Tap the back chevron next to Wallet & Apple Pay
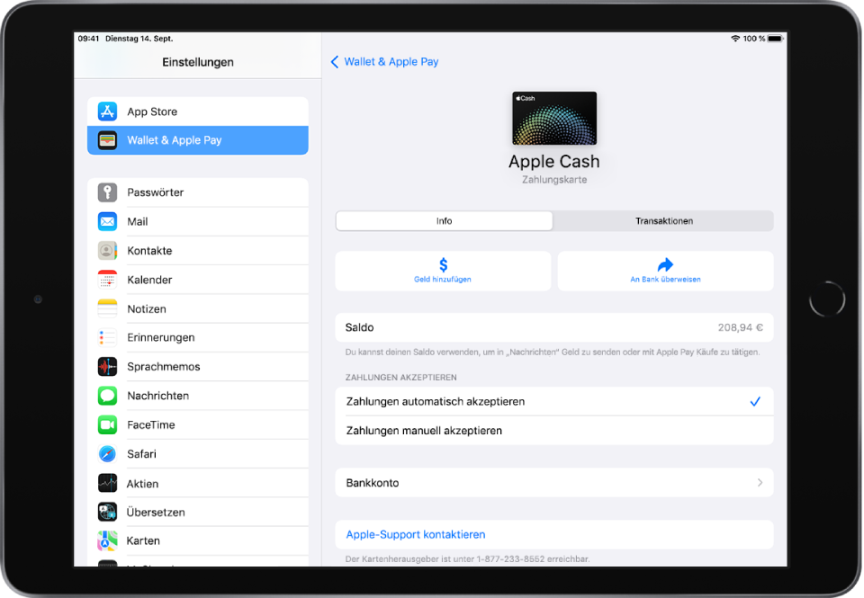 pyautogui.click(x=335, y=62)
